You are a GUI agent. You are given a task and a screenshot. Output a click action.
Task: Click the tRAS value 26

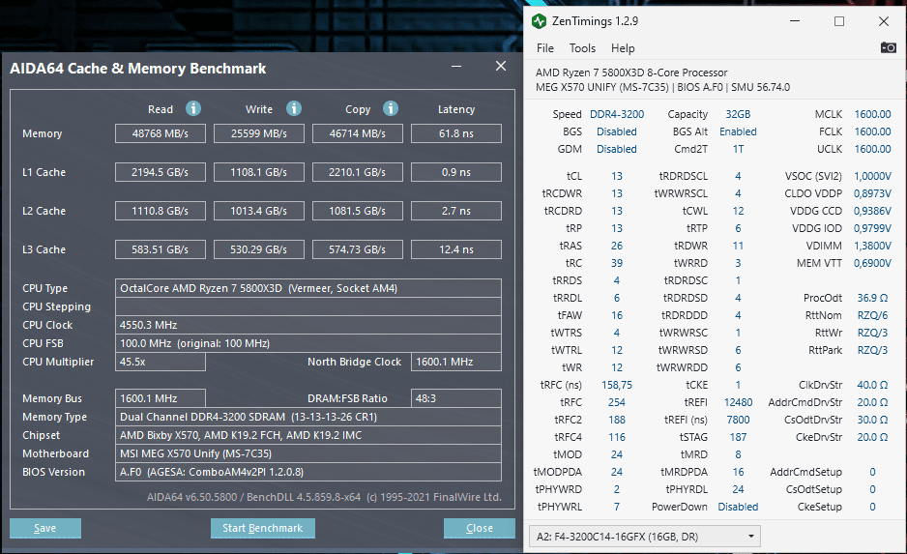coord(617,246)
